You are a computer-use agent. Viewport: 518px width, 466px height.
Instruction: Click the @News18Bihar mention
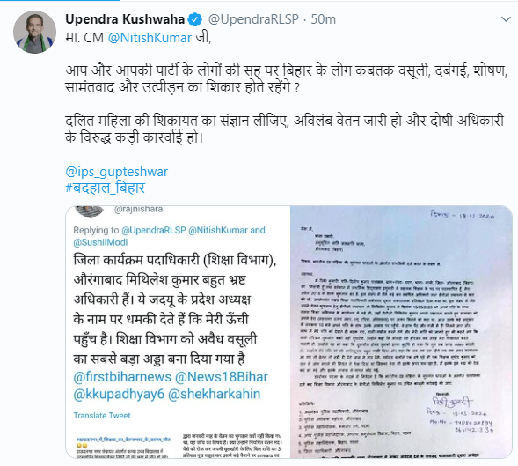click(222, 377)
